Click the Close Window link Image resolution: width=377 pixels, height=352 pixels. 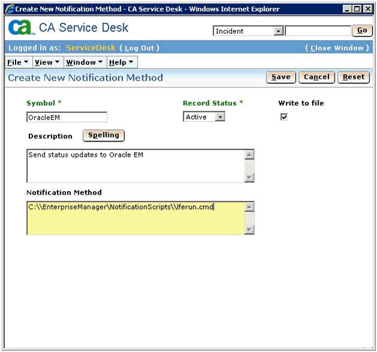(337, 48)
